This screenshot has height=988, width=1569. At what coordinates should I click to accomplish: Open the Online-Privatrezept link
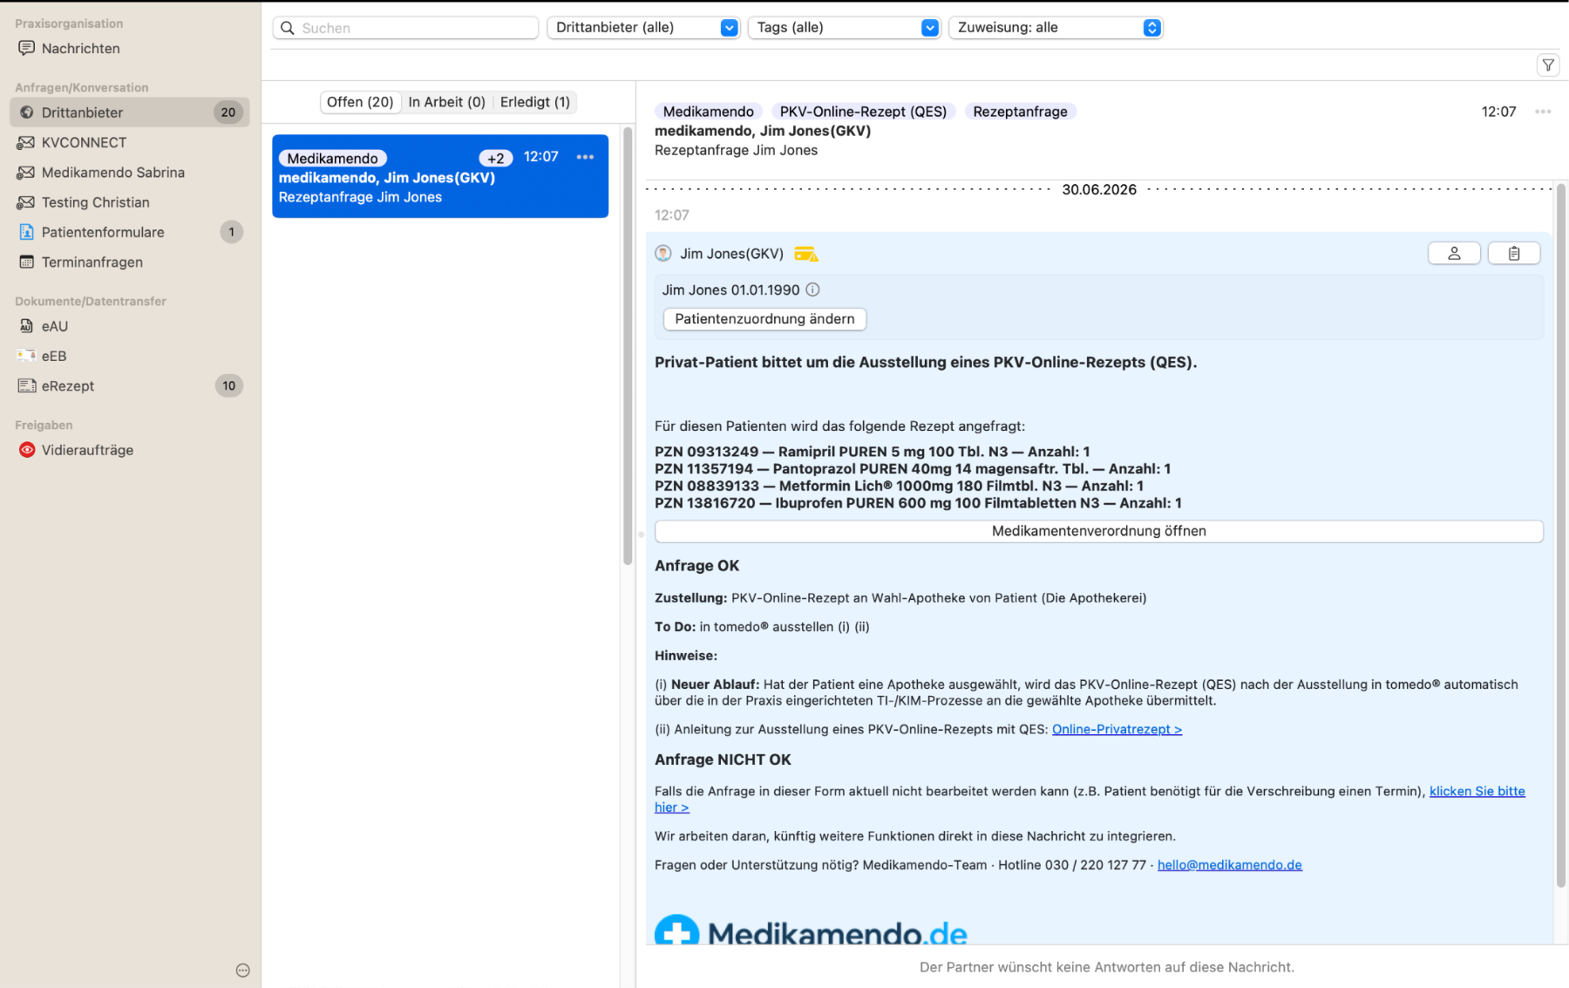click(1117, 729)
